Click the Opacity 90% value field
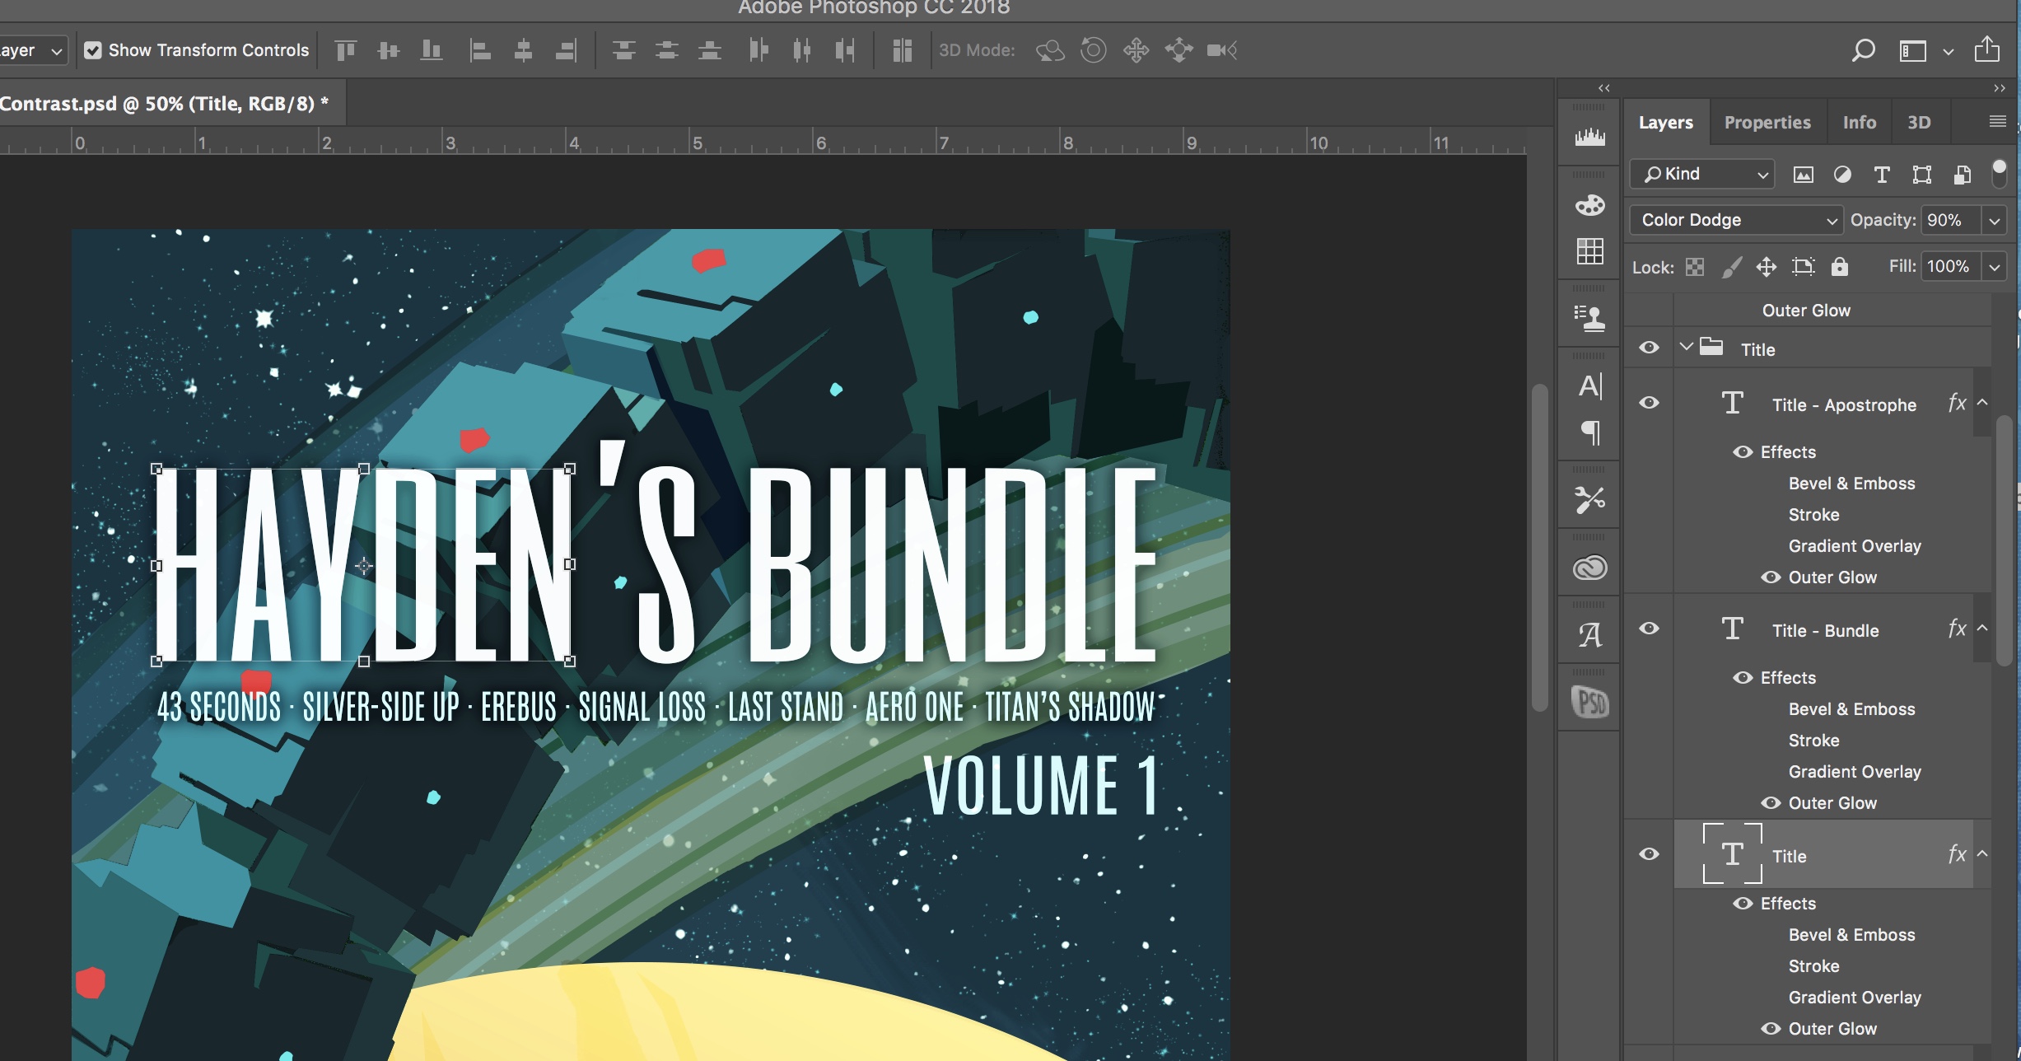Viewport: 2021px width, 1061px height. point(1951,220)
